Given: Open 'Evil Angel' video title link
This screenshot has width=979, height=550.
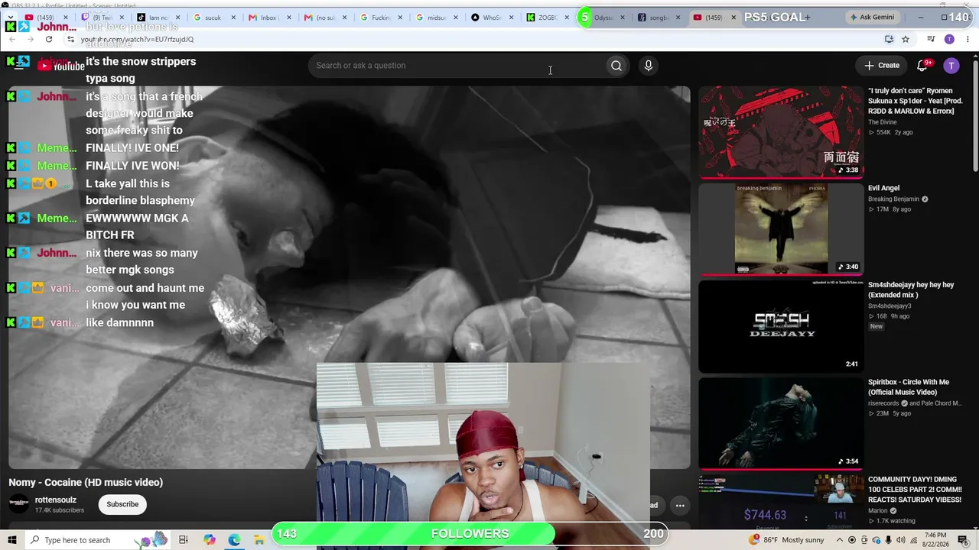Looking at the screenshot, I should coord(883,188).
